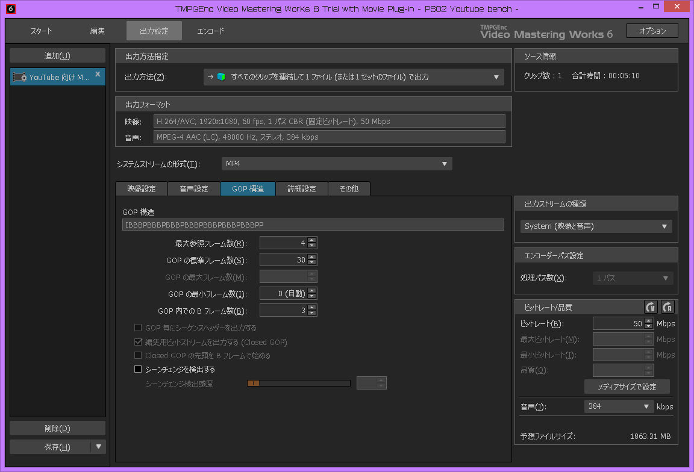Click the disabled GOP の最大フレーム数 field

point(288,276)
